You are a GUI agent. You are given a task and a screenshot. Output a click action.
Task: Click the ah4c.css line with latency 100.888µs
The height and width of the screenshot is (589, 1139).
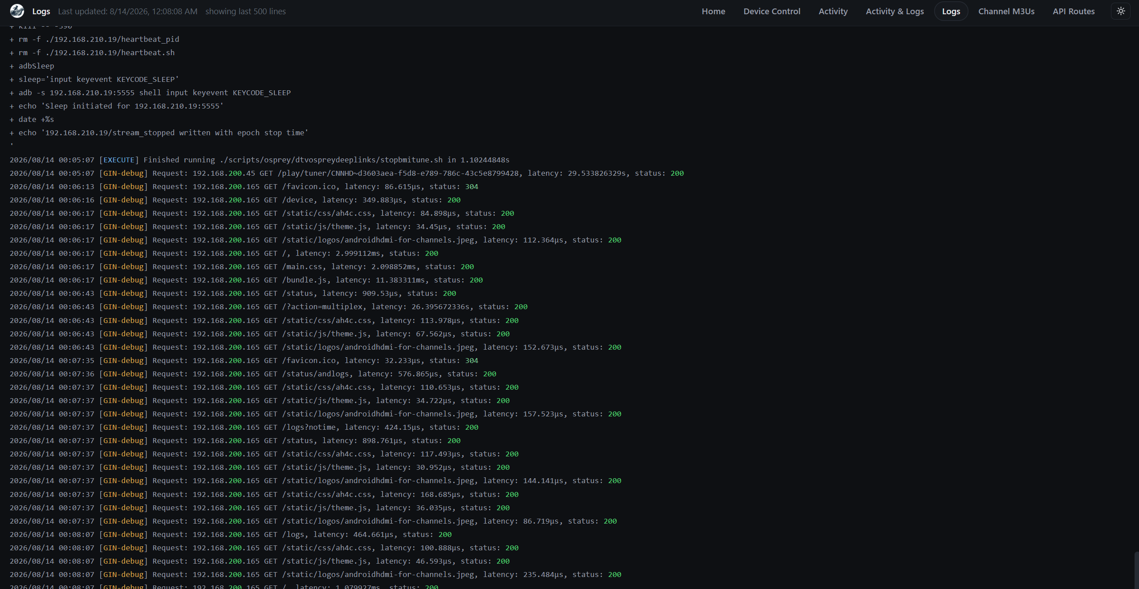pyautogui.click(x=264, y=548)
